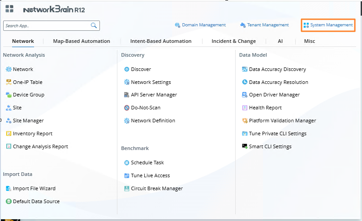
Task: Select the Incident & Change tab
Action: [234, 41]
